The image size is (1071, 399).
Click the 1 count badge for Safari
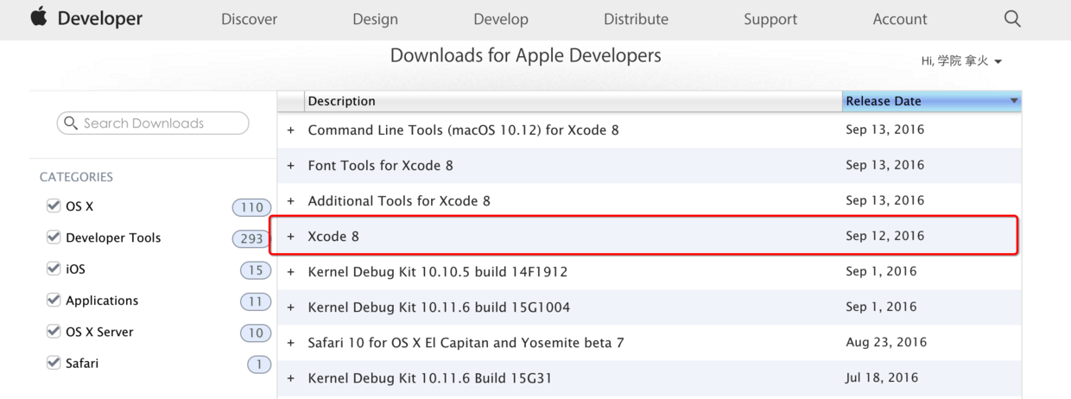coord(259,364)
